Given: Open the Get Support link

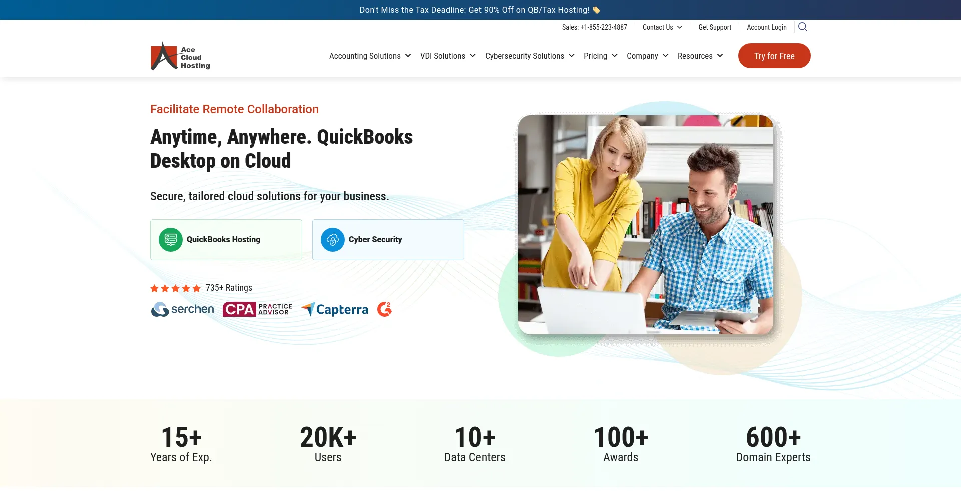Looking at the screenshot, I should click(x=714, y=27).
